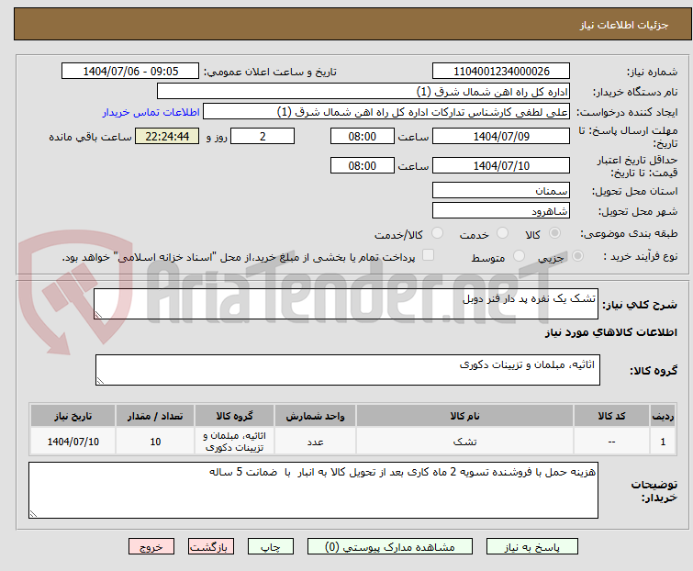Select the جزیی purchase type radio
Image resolution: width=693 pixels, height=571 pixels.
(x=577, y=256)
